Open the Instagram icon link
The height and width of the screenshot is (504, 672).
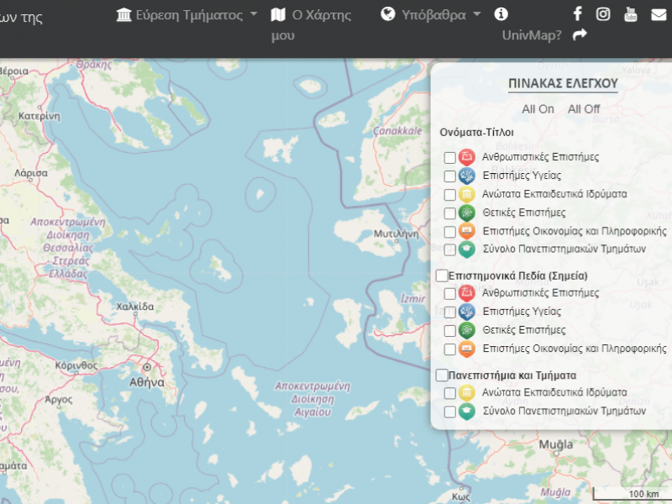pos(603,14)
